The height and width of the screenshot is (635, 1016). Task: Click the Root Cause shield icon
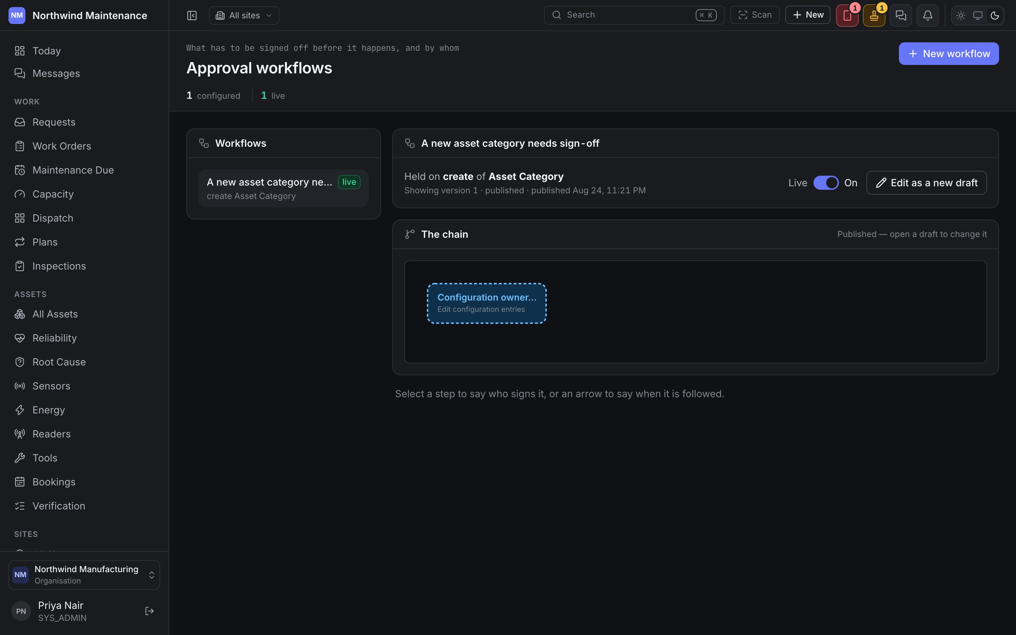20,362
